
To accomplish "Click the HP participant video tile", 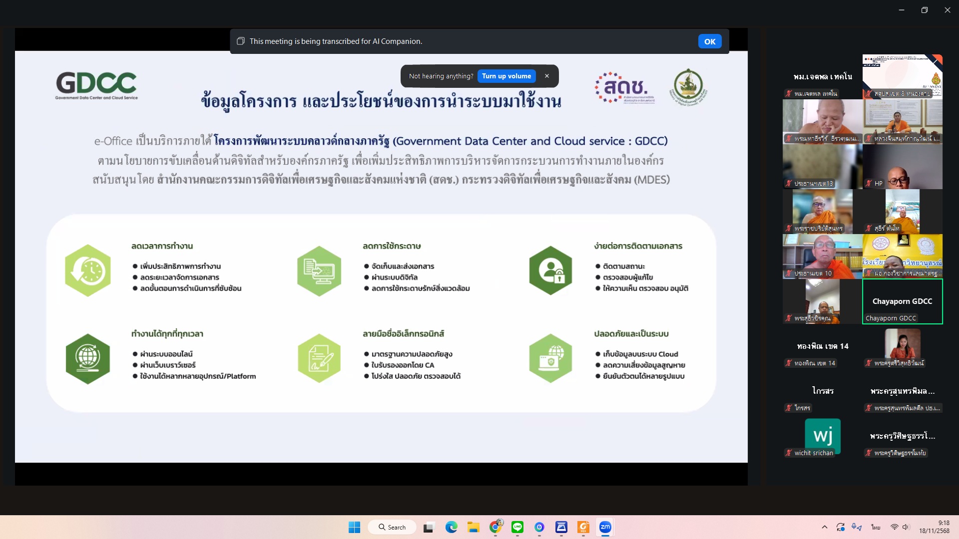I will click(902, 167).
